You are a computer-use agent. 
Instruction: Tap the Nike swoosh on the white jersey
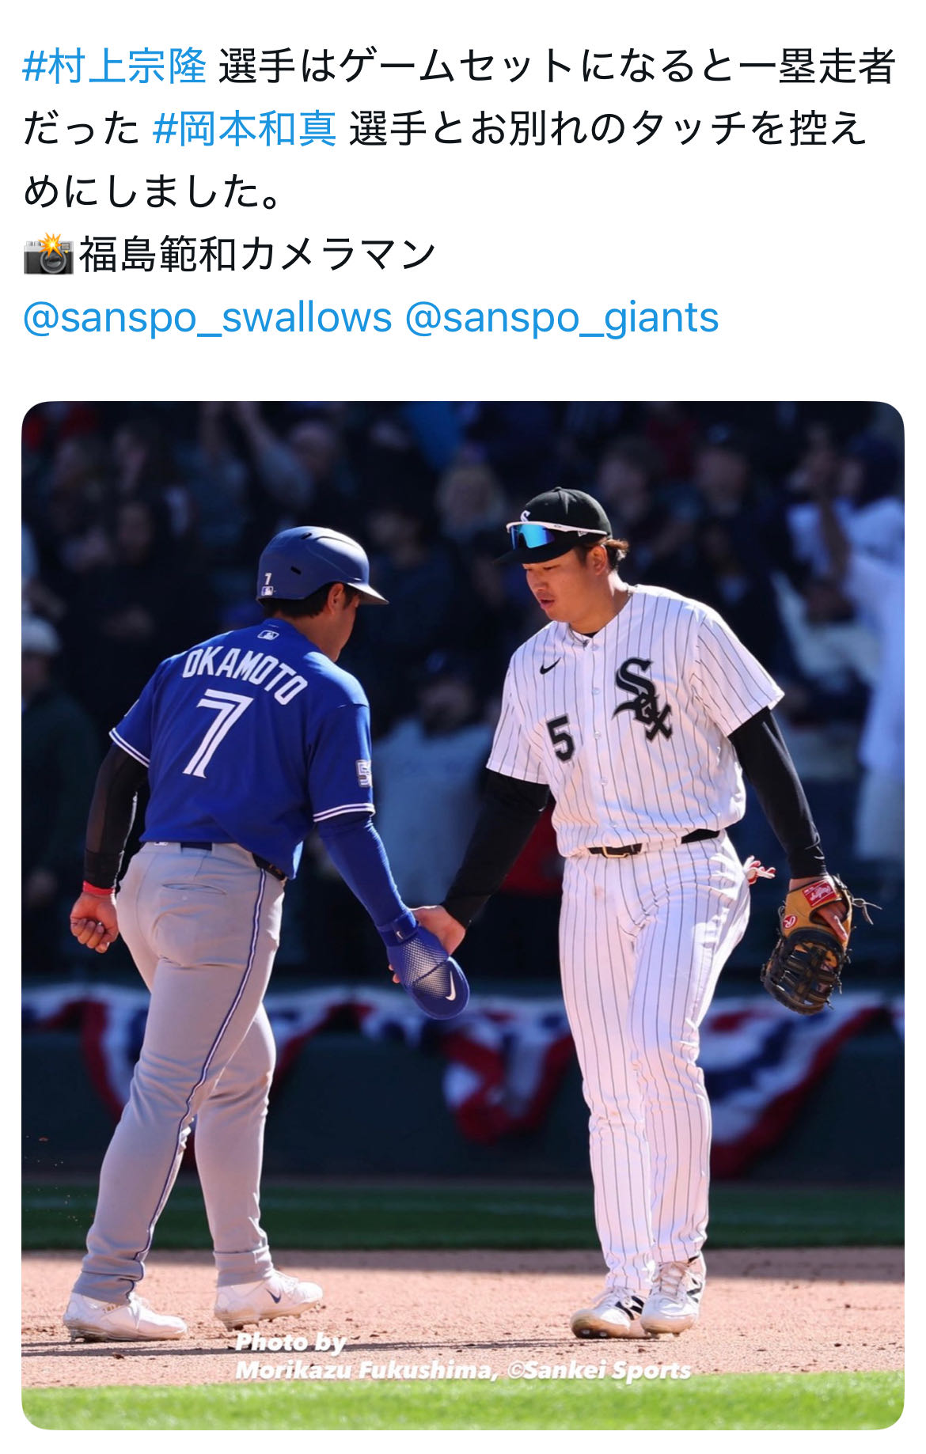point(550,666)
